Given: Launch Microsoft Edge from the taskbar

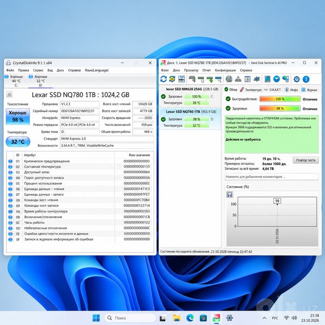Looking at the screenshot, I should click(x=190, y=318).
